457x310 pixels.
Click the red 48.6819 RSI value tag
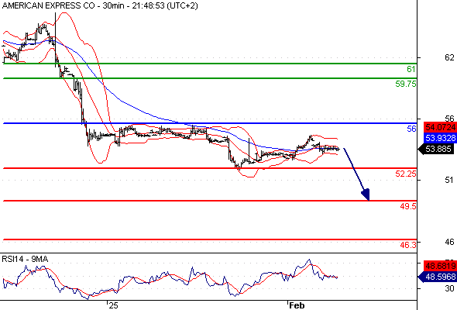click(x=440, y=266)
